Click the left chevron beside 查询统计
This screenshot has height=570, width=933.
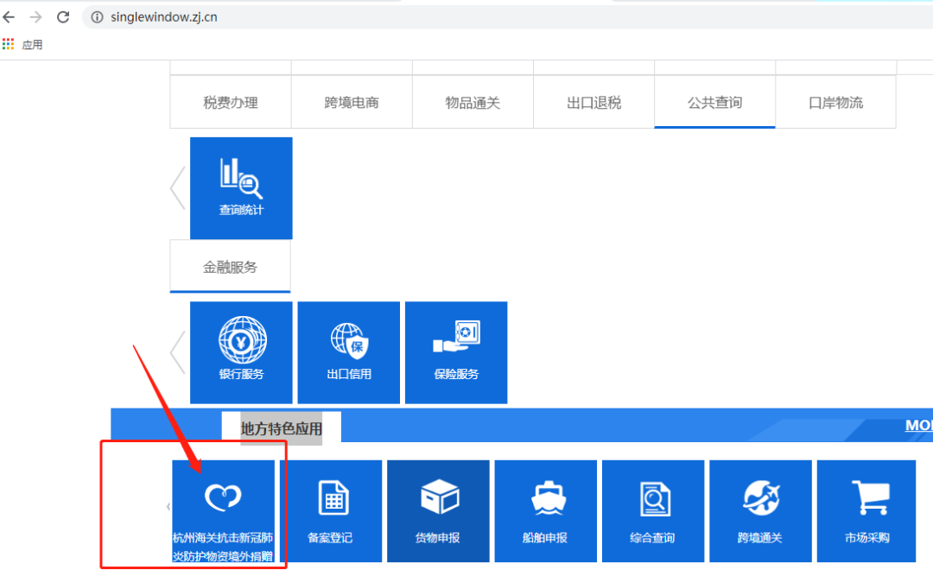point(177,187)
